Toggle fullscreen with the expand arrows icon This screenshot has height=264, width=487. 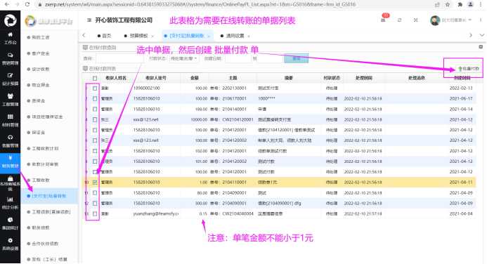[x=415, y=20]
